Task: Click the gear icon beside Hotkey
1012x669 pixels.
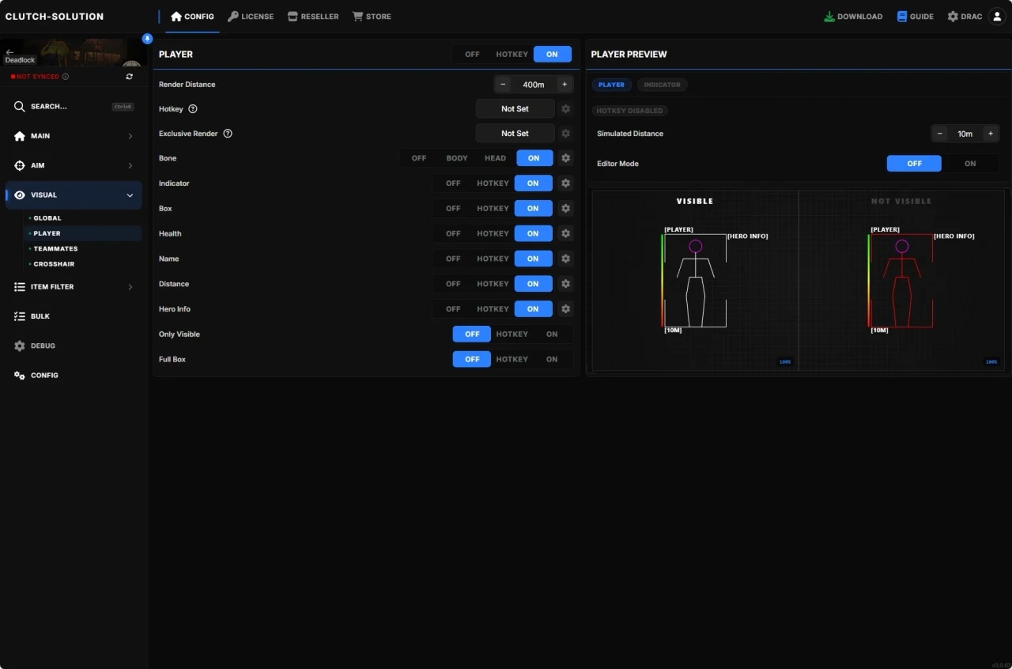Action: [566, 108]
